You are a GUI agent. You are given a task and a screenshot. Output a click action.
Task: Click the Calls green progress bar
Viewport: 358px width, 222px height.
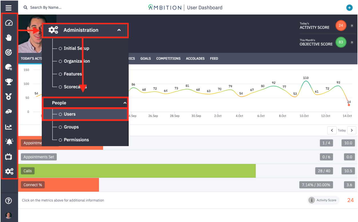coord(137,171)
